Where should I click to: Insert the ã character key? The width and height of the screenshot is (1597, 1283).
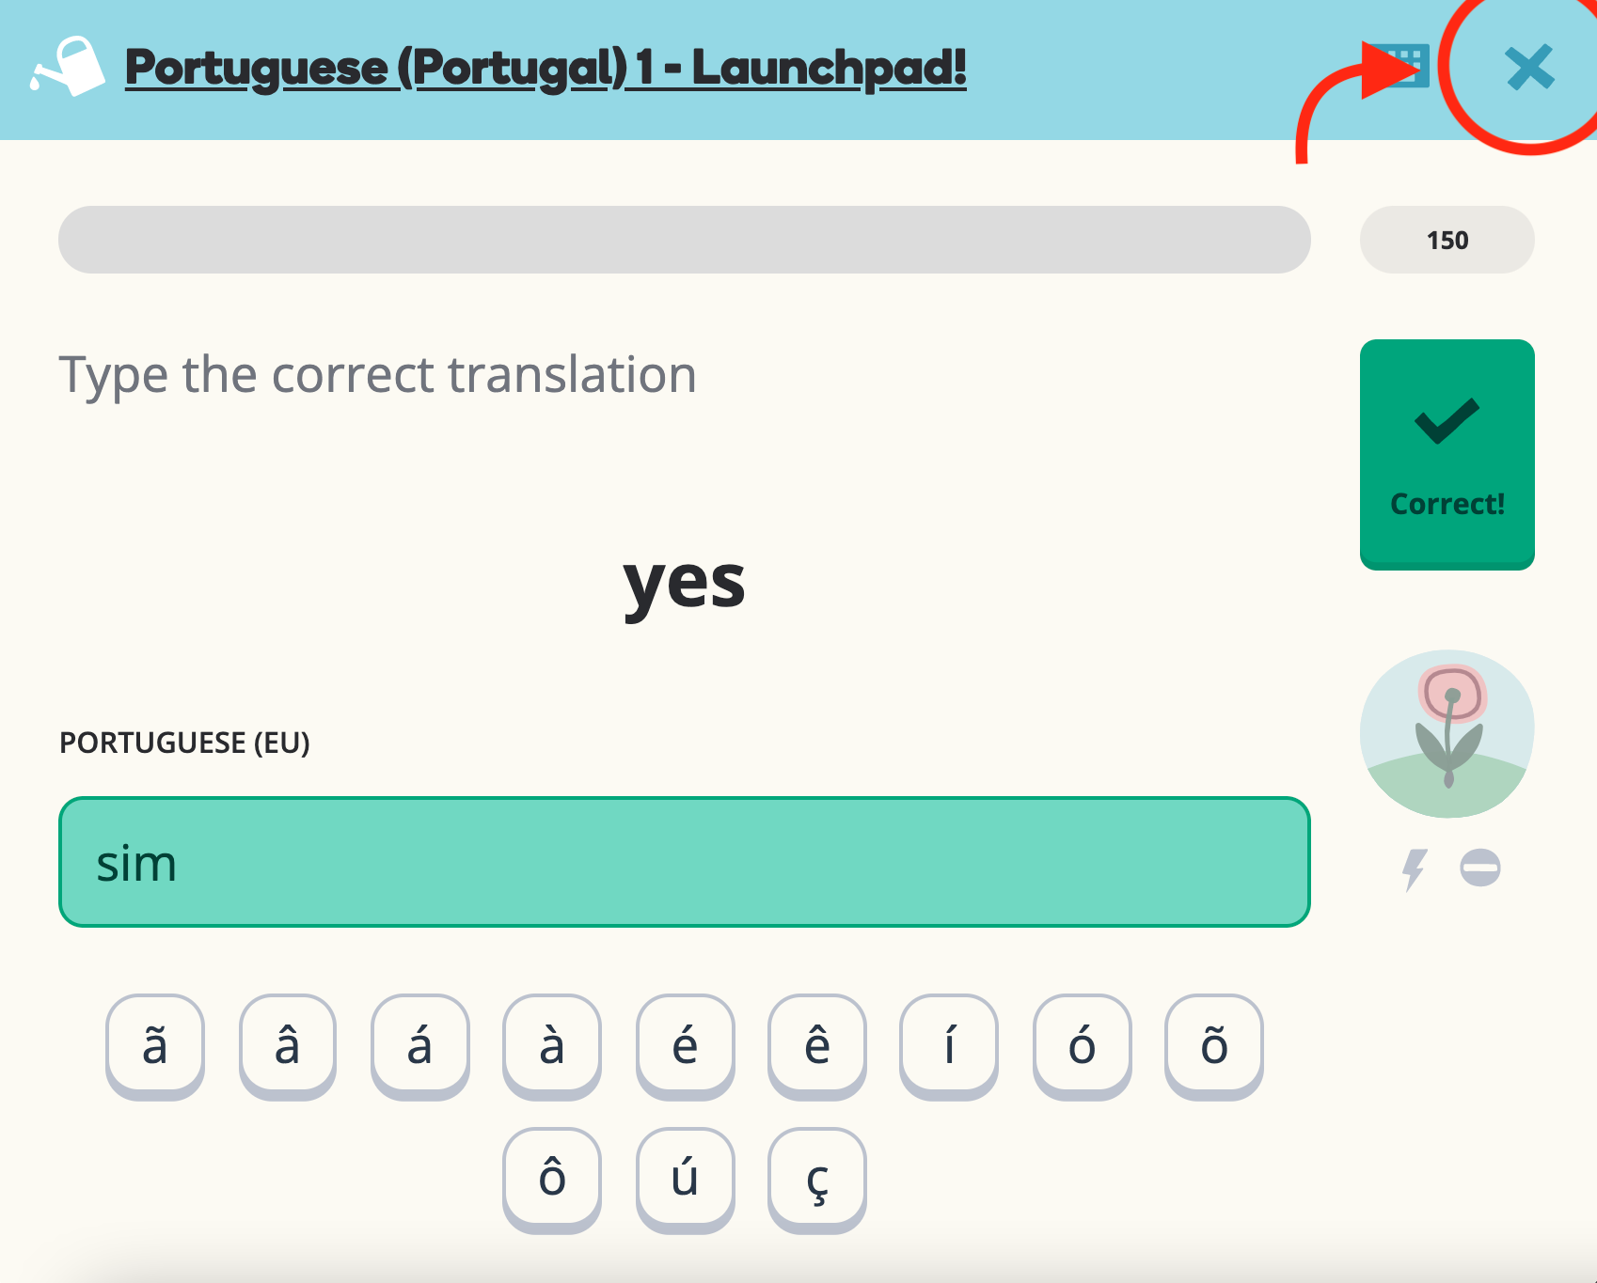[x=155, y=1045]
